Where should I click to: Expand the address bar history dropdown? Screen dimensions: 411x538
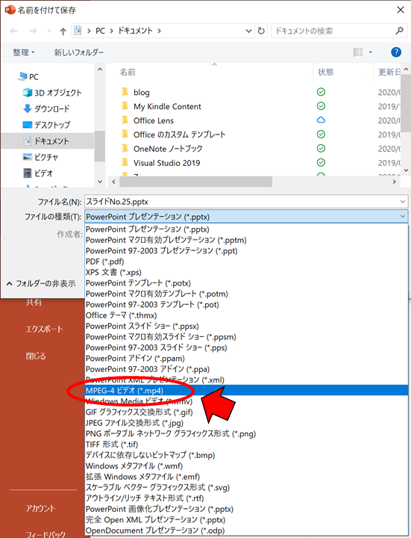point(248,31)
